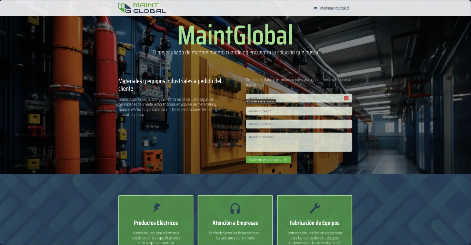Click the Atención a Empresas card title
The width and height of the screenshot is (471, 245).
tap(235, 223)
